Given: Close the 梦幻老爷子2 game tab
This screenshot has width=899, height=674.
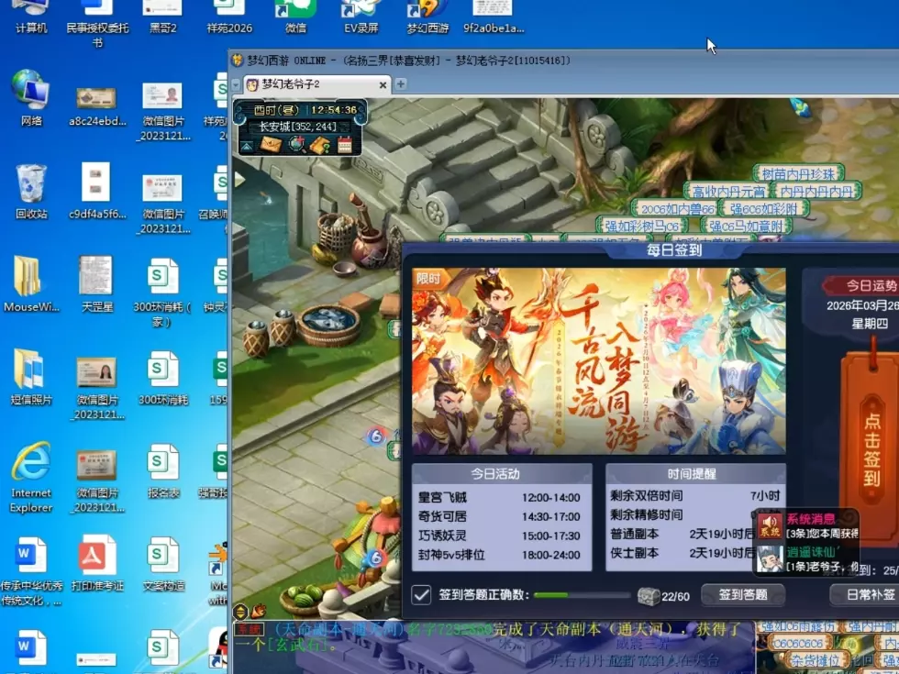Looking at the screenshot, I should coord(383,84).
